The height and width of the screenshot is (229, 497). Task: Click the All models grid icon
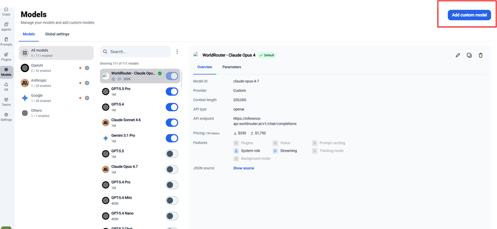coord(25,53)
